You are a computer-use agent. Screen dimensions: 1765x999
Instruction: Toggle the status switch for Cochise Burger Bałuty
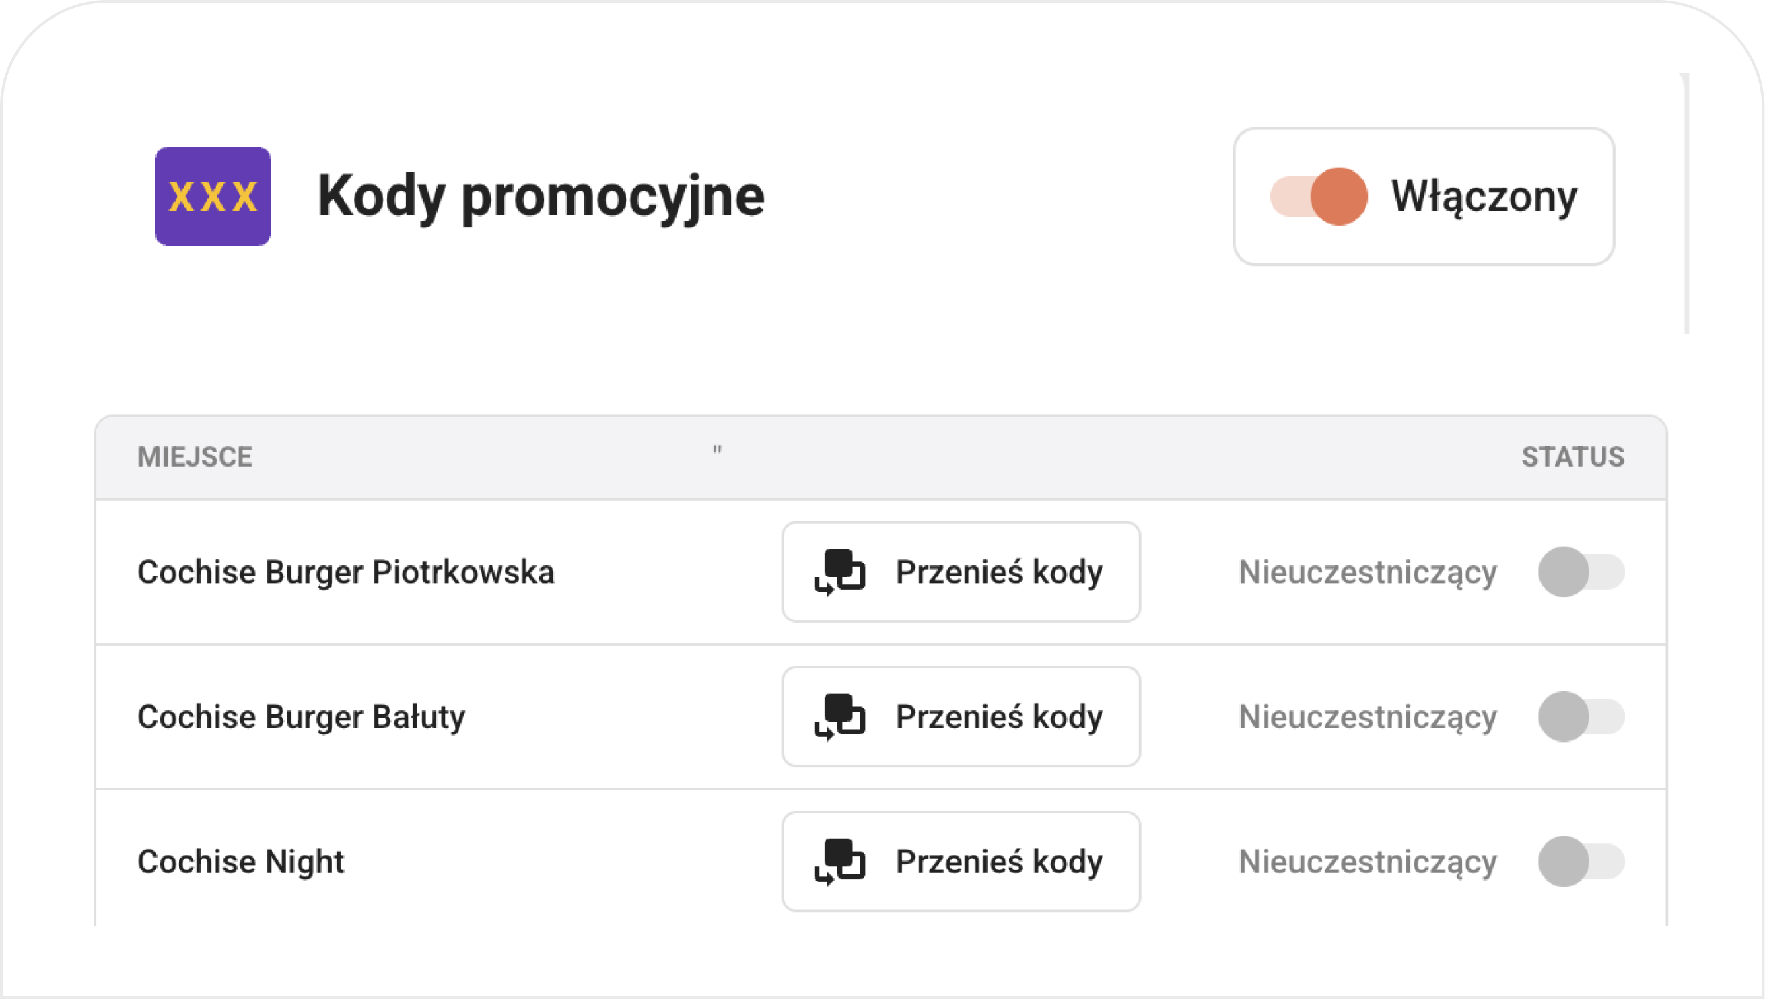point(1581,717)
